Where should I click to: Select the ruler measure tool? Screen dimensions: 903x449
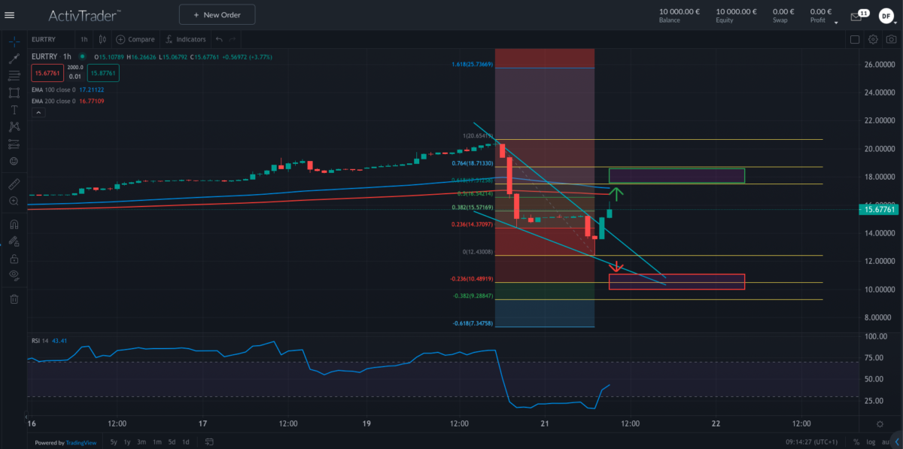click(x=14, y=184)
